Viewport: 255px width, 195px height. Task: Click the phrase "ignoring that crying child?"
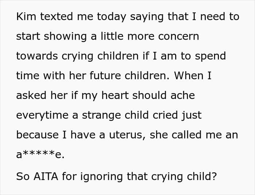point(149,177)
